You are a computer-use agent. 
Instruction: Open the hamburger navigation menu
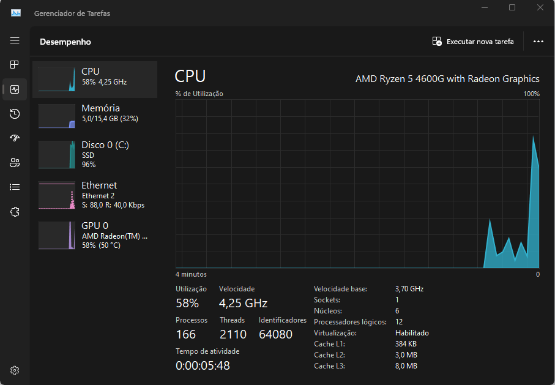[15, 40]
